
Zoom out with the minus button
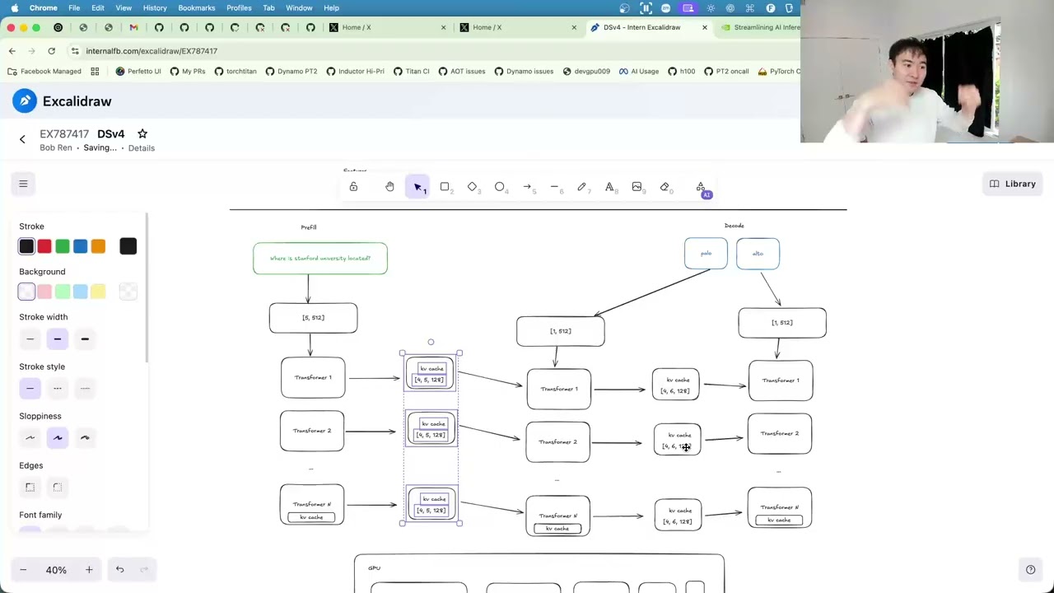(x=23, y=570)
